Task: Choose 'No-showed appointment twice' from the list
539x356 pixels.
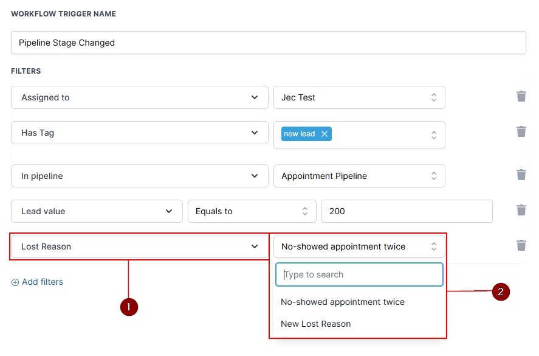Action: [343, 302]
